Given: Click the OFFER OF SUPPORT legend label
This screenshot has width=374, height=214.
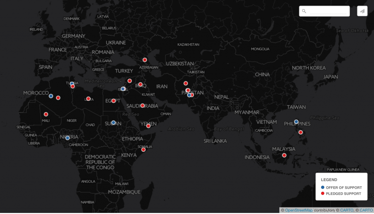Looking at the screenshot, I should (x=344, y=187).
